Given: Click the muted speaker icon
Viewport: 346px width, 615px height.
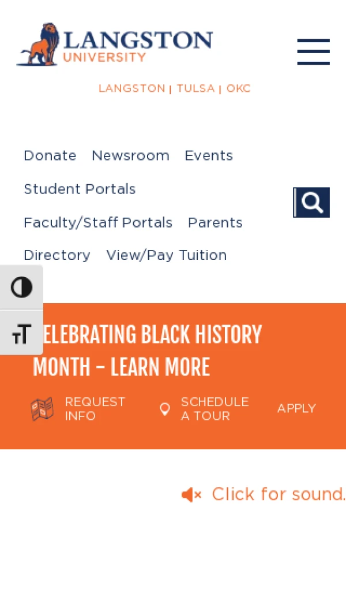Looking at the screenshot, I should click(x=191, y=495).
